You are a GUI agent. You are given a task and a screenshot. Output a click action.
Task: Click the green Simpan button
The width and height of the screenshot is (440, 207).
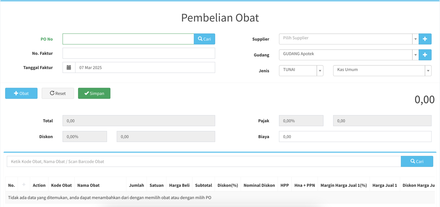pyautogui.click(x=94, y=94)
